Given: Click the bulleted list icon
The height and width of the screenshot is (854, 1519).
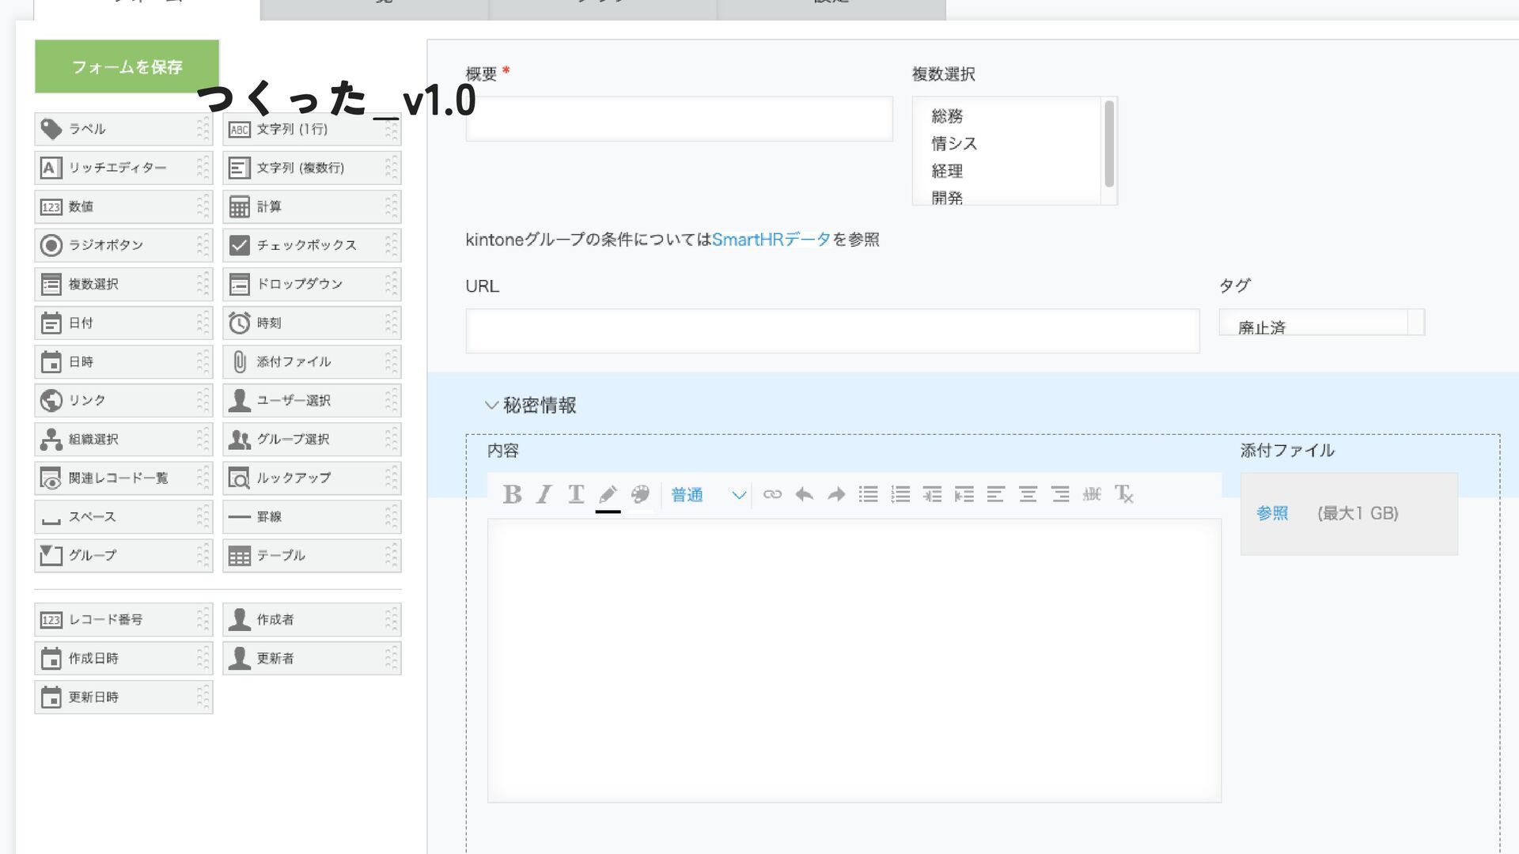Looking at the screenshot, I should [868, 495].
